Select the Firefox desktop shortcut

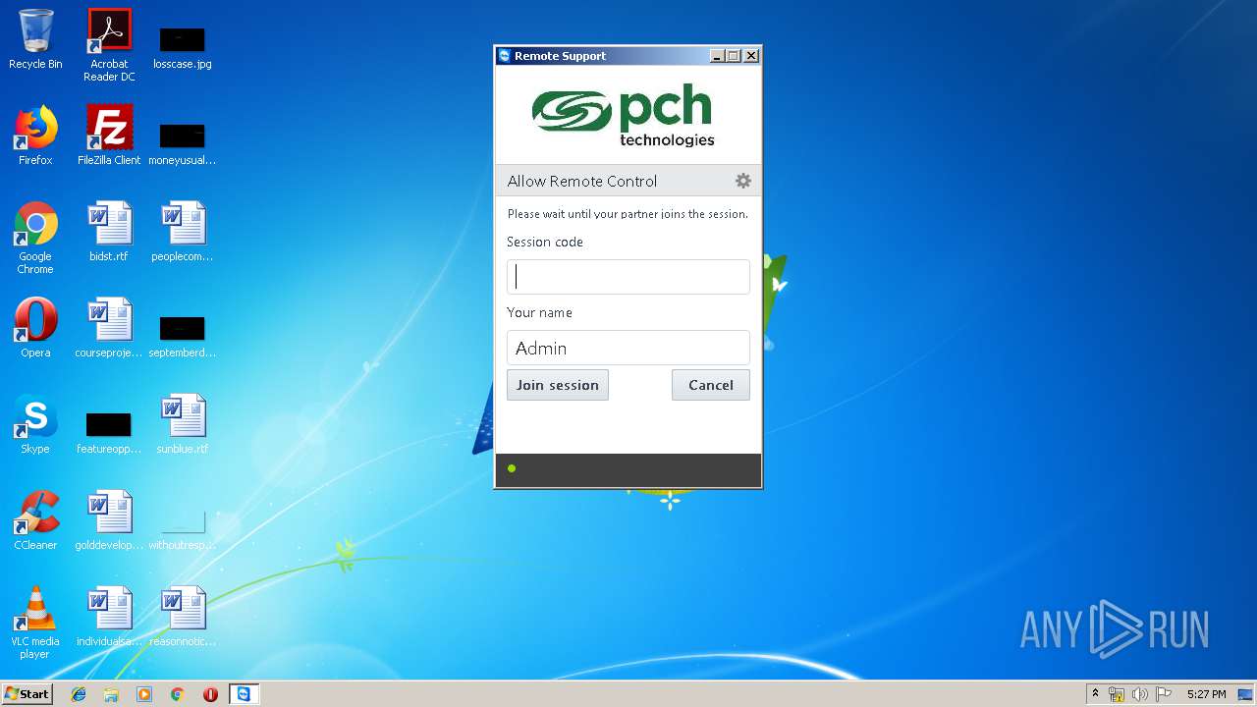(x=35, y=136)
